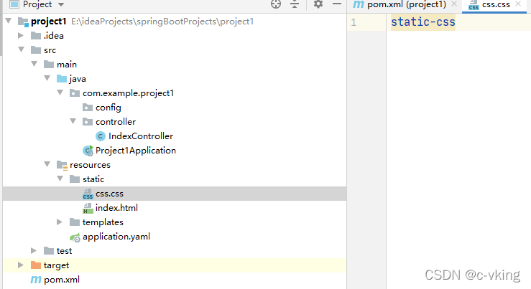Click the locate/select opened file crosshair icon

[276, 4]
